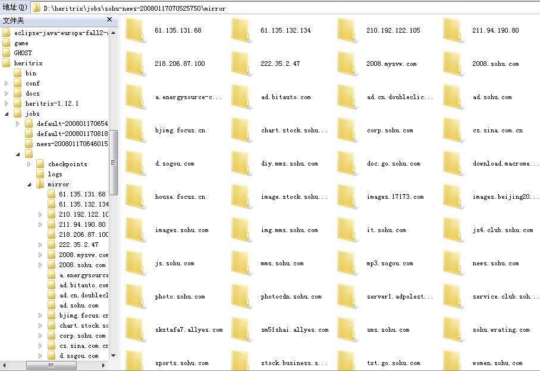The image size is (540, 371).
Task: Select ad.cn.doubleclick tree item
Action: point(84,296)
